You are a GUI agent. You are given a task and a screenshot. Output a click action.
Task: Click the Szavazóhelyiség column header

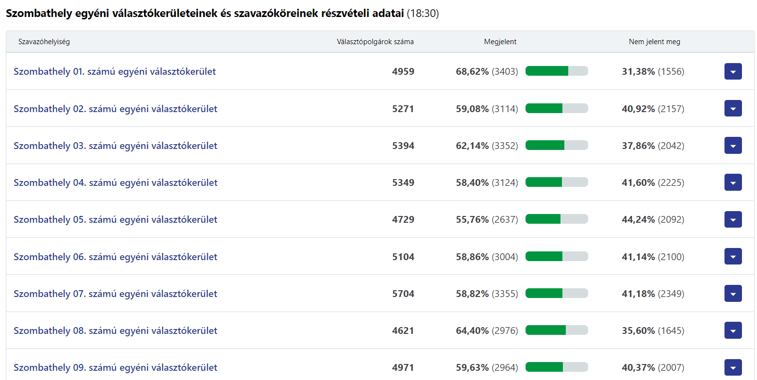tap(44, 42)
